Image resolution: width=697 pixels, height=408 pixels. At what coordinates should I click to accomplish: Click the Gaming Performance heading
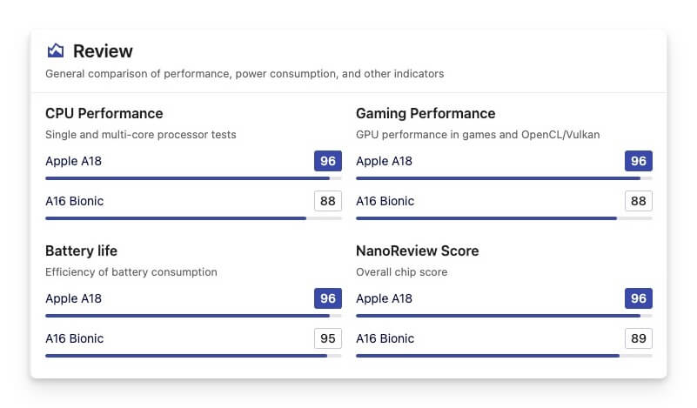(x=426, y=113)
